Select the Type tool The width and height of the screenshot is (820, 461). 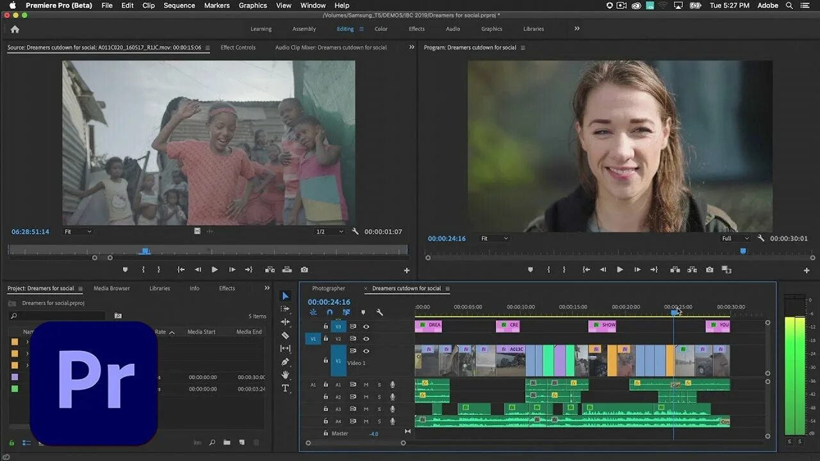(286, 389)
